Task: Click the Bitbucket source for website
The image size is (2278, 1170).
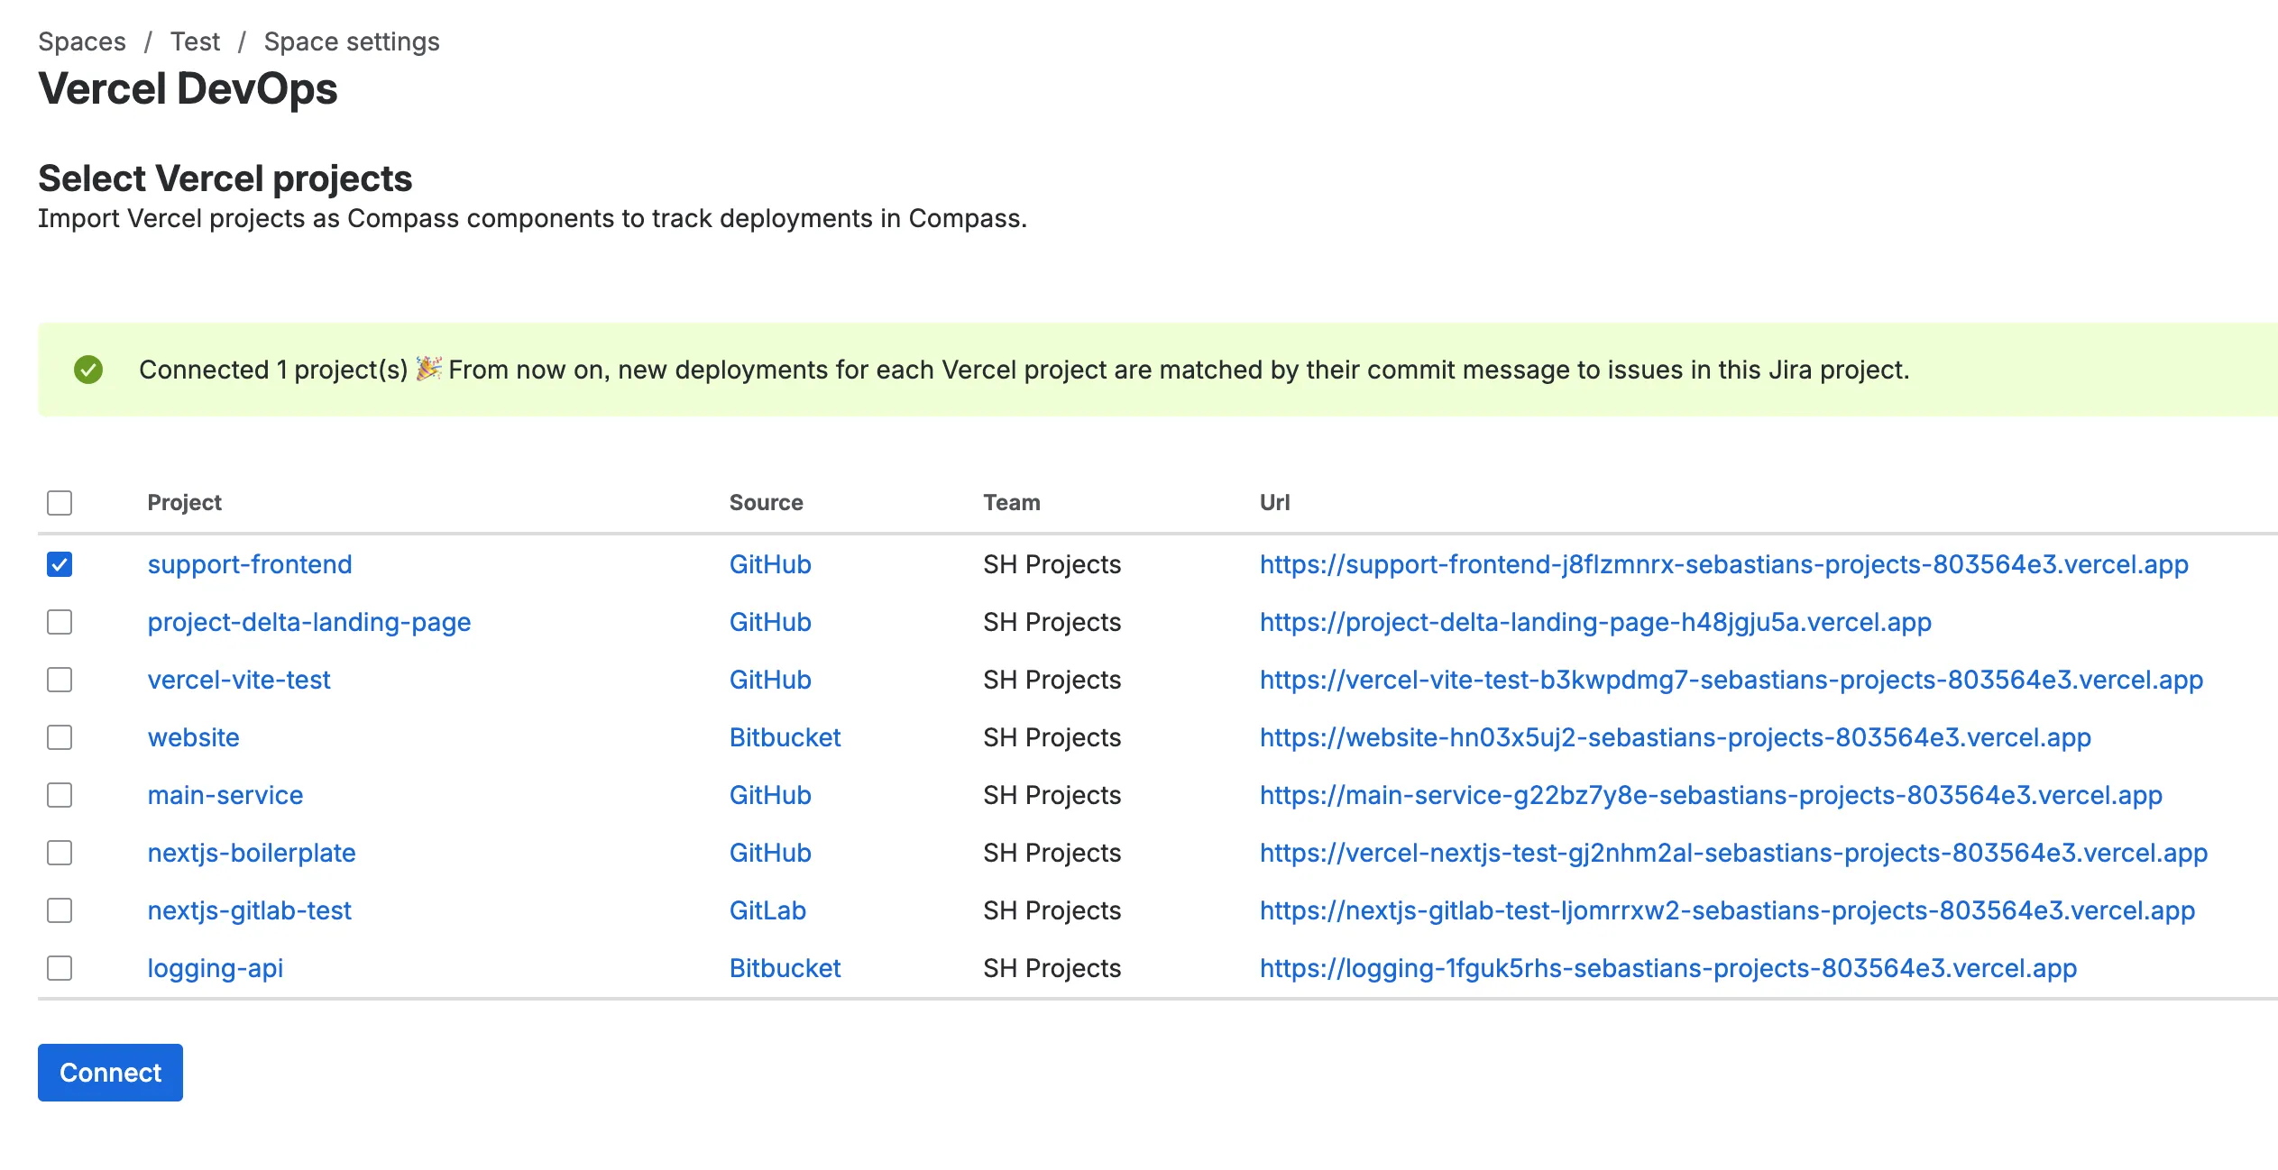Action: pos(785,737)
